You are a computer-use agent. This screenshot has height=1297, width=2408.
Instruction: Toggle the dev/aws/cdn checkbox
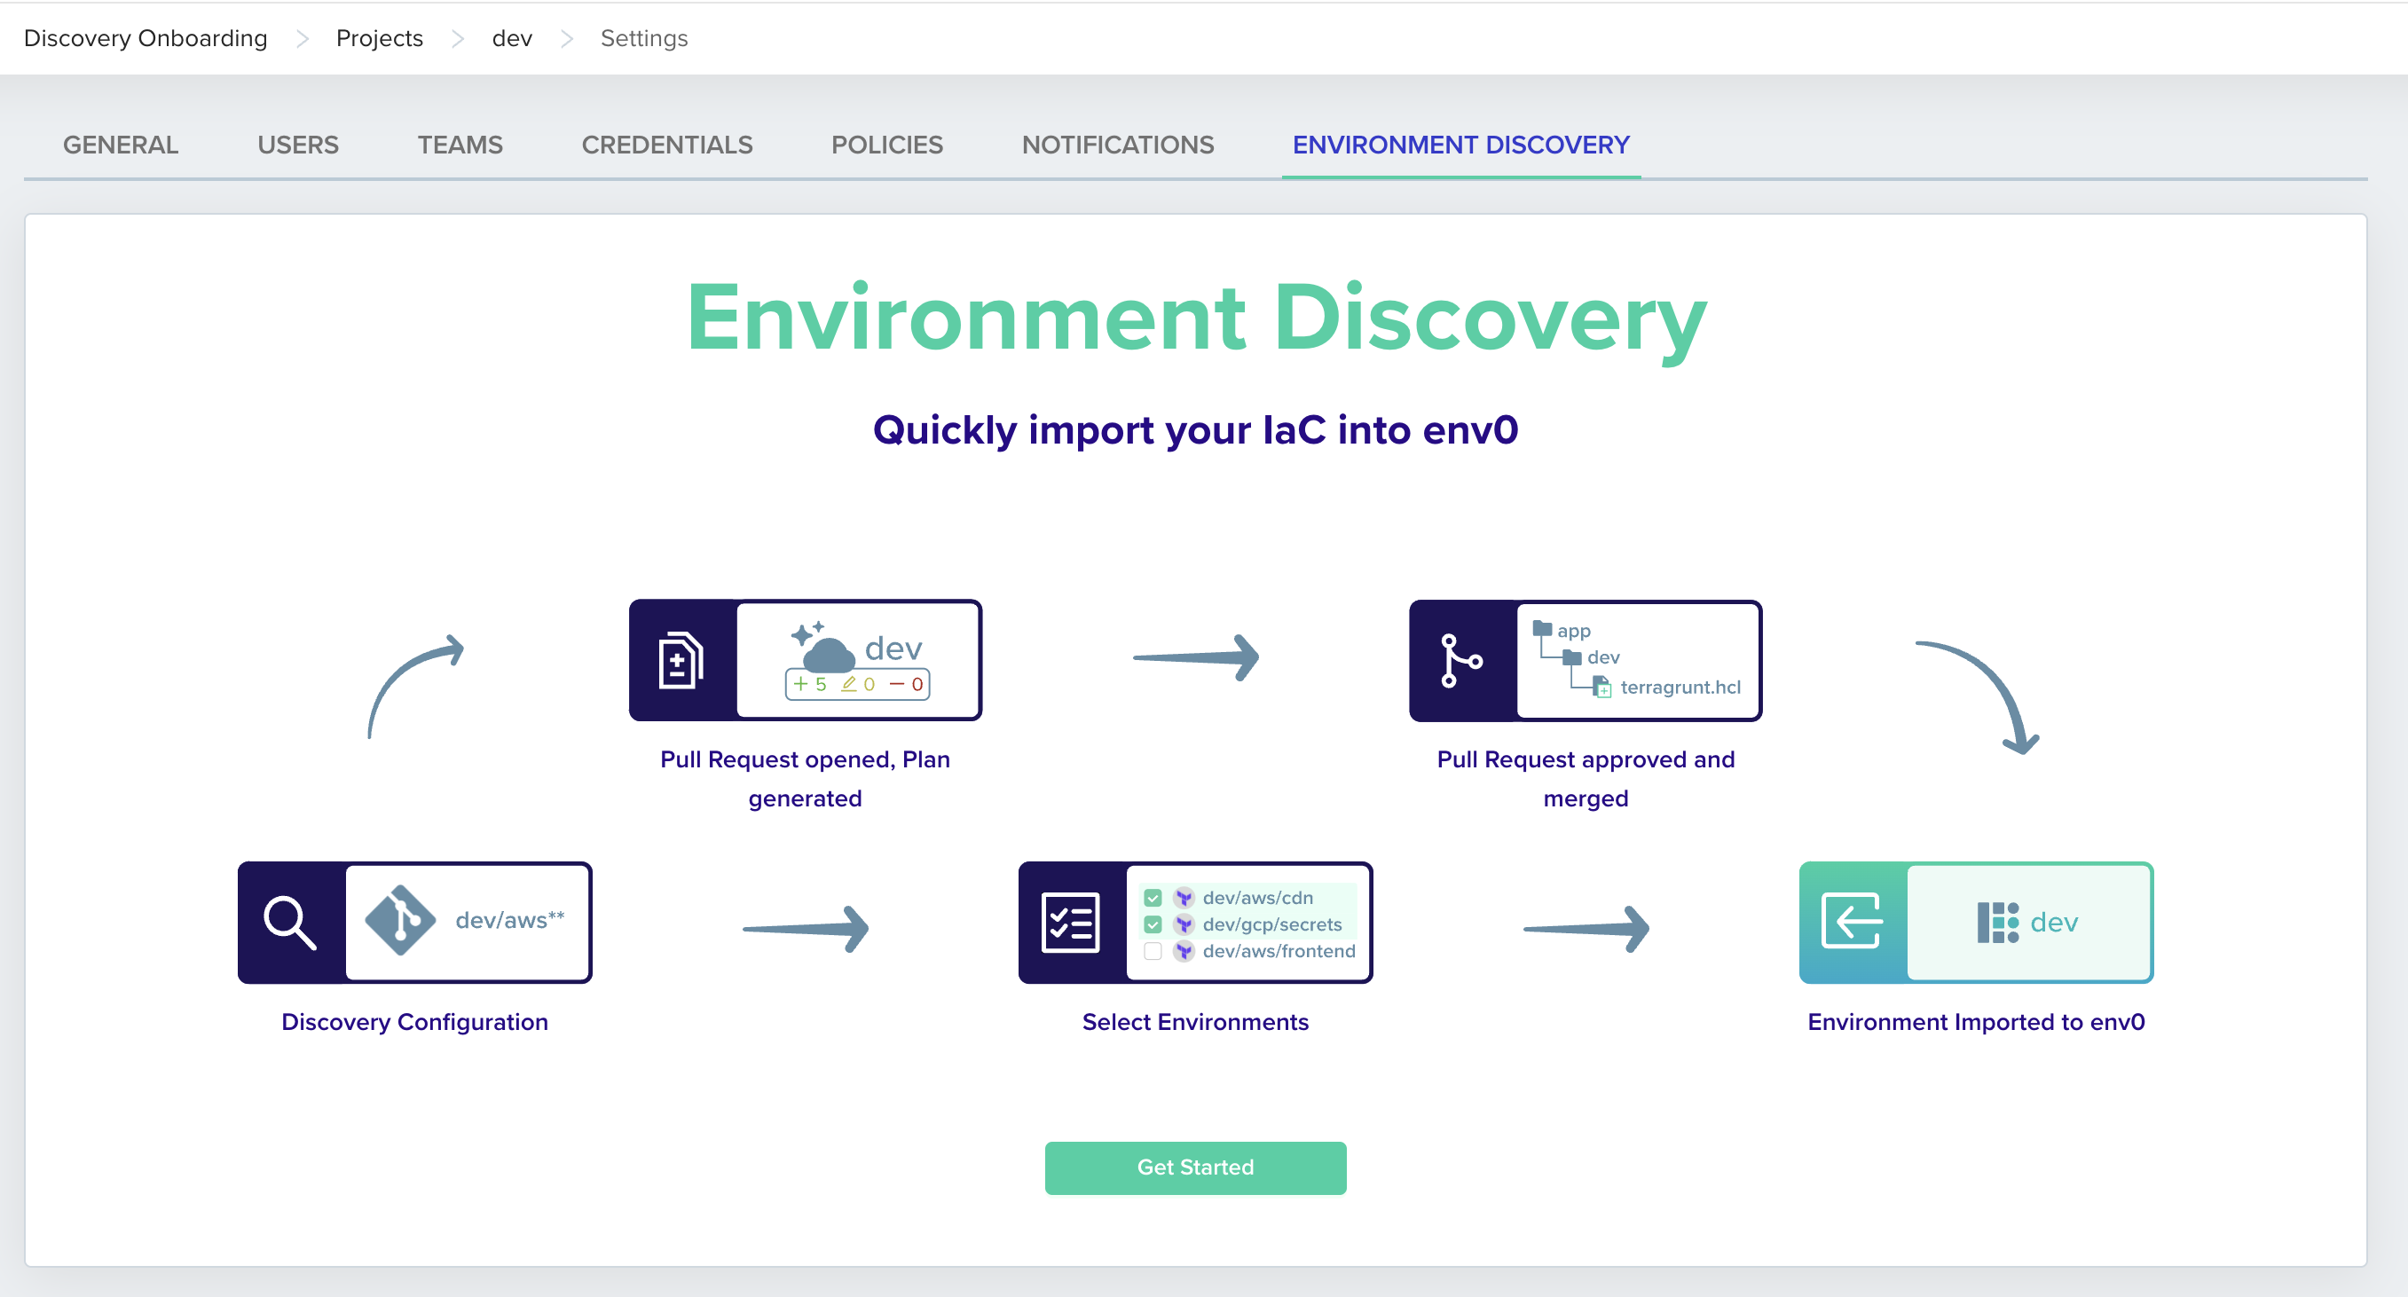pos(1153,898)
